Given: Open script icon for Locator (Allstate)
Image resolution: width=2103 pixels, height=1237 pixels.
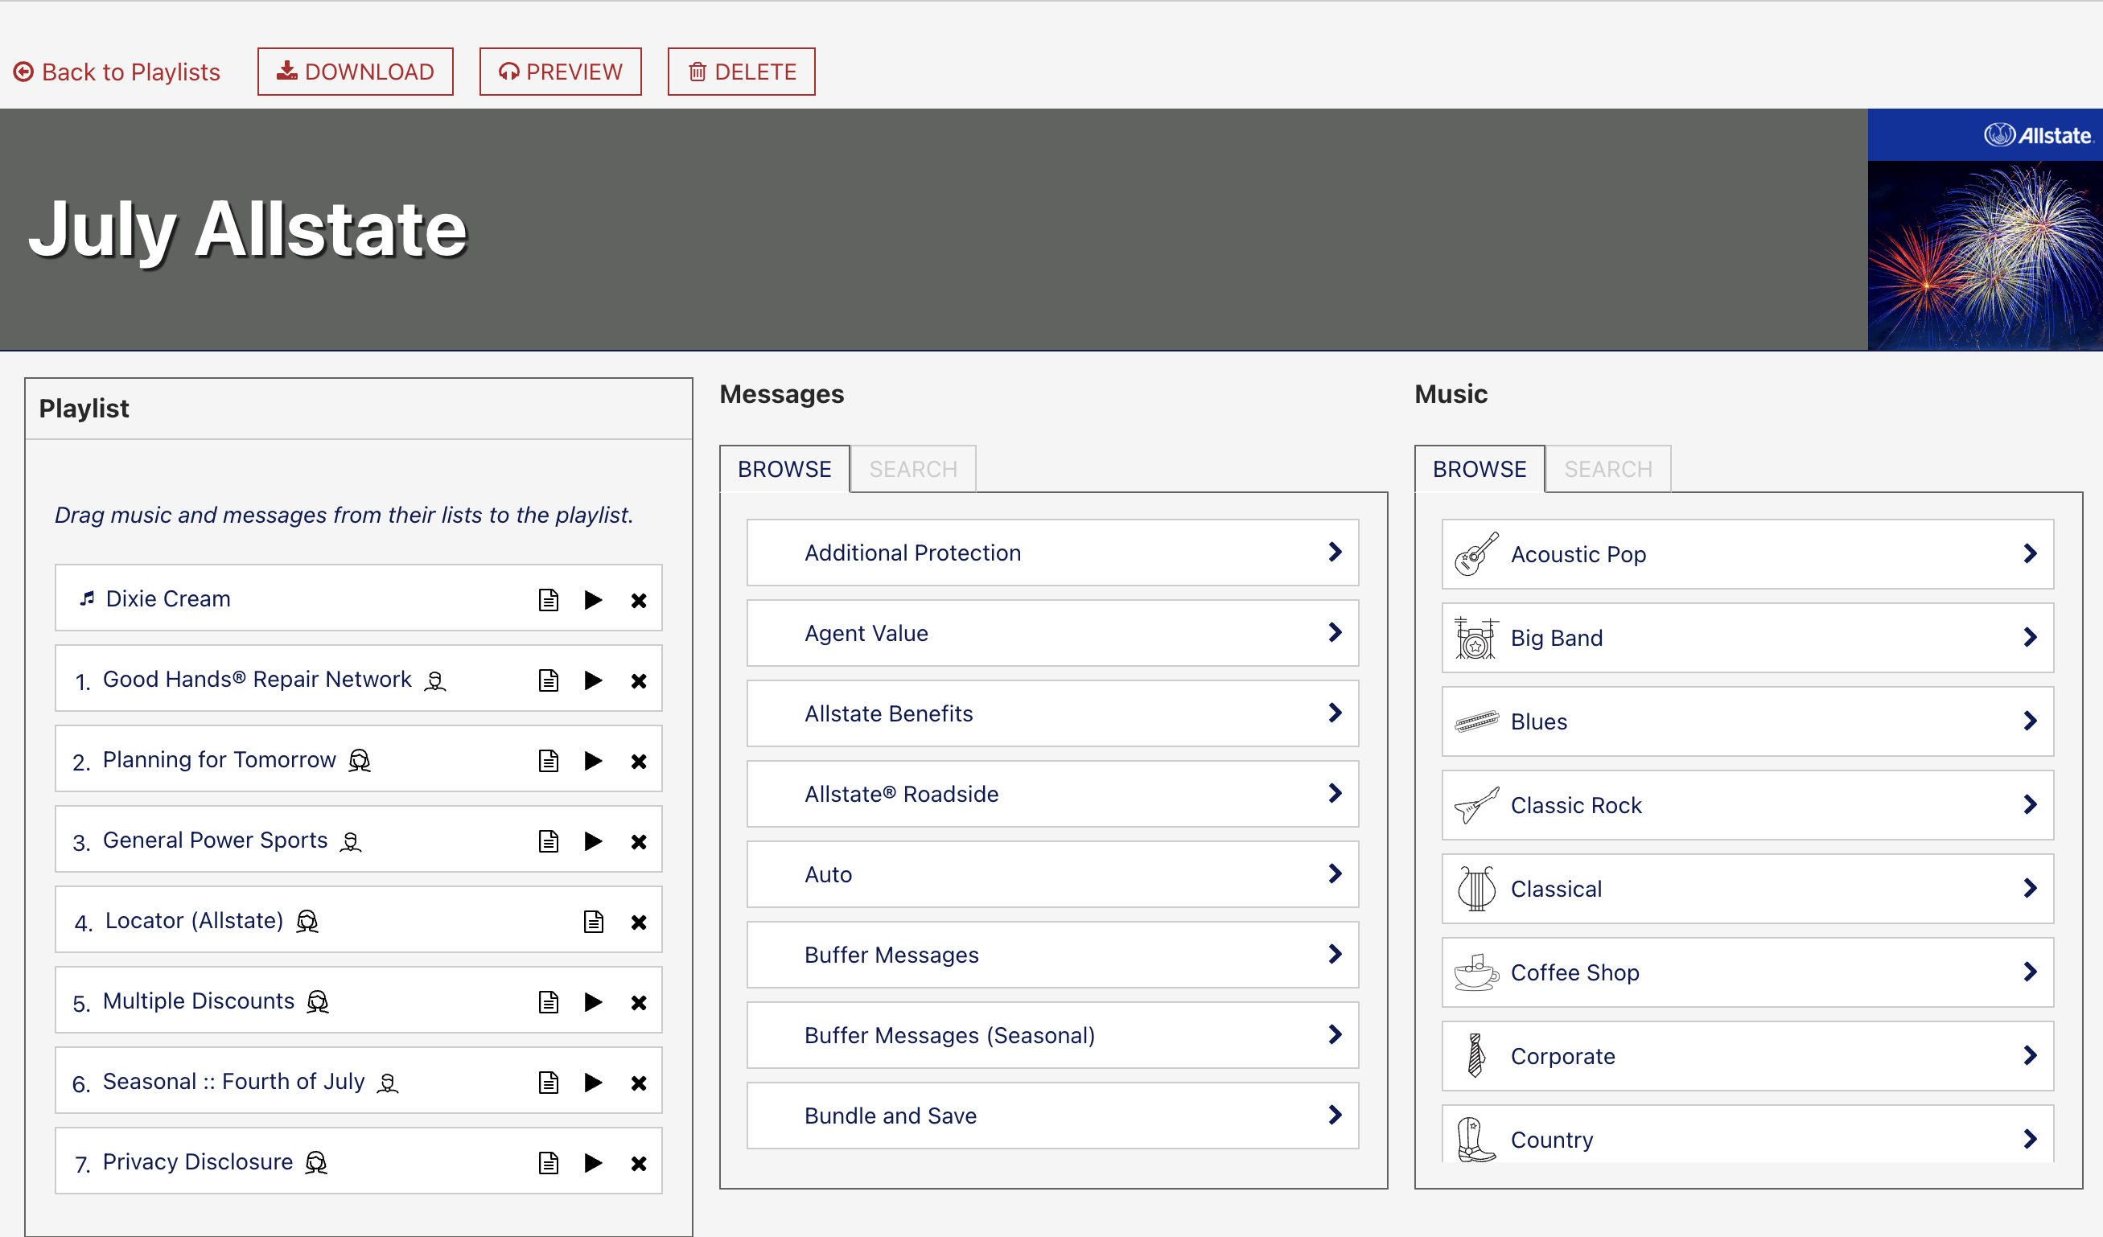Looking at the screenshot, I should point(594,922).
